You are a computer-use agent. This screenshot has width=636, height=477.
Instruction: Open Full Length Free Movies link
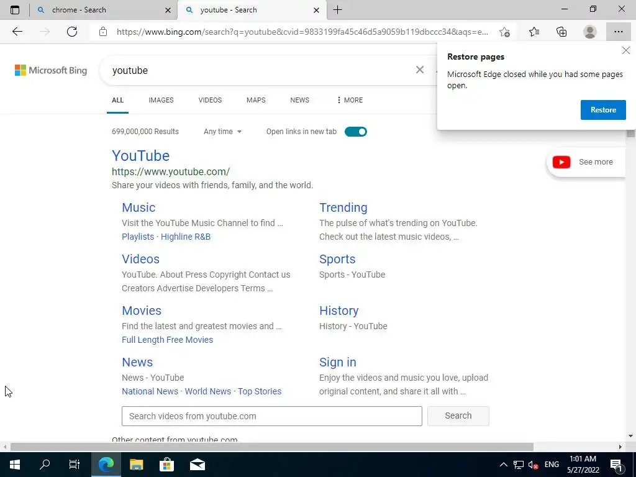pyautogui.click(x=168, y=340)
